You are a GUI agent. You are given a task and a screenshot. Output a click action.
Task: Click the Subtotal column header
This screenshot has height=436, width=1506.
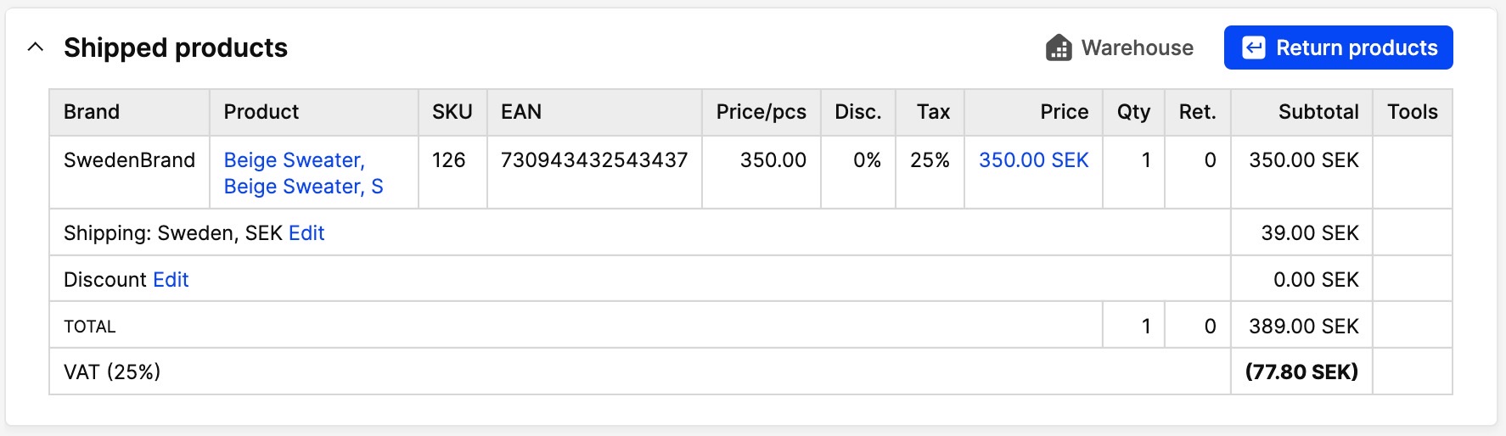coord(1318,112)
